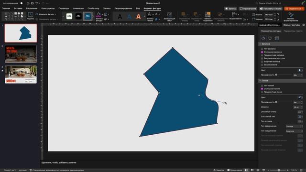Collapse the Линия section
This screenshot has height=172, width=306.
click(x=260, y=81)
